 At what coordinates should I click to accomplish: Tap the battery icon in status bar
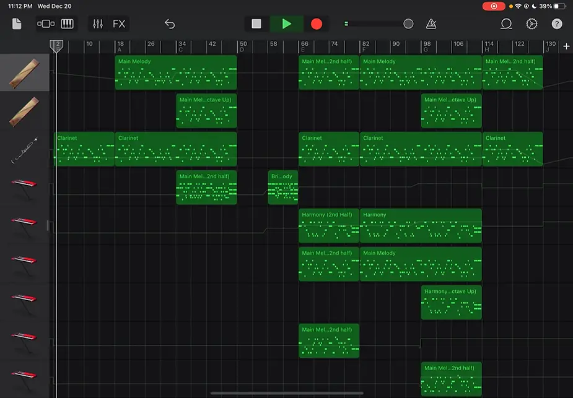point(559,6)
